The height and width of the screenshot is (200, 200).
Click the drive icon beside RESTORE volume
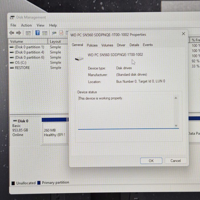click(x=12, y=68)
